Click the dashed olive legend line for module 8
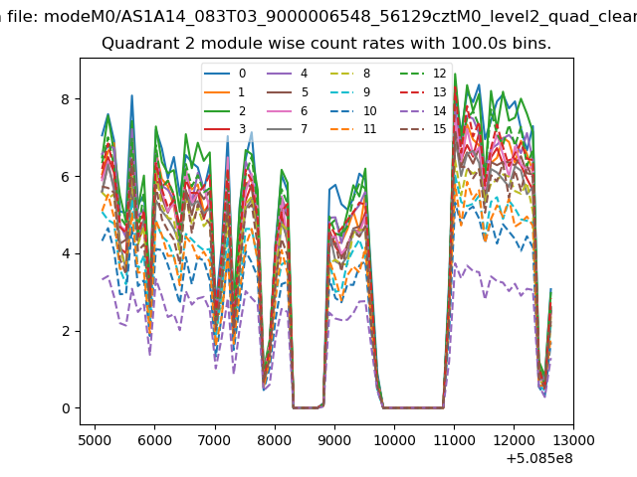Image resolution: width=637 pixels, height=477 pixels. (x=339, y=74)
